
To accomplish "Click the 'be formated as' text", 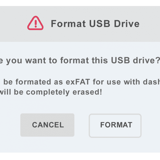I will [33, 82].
